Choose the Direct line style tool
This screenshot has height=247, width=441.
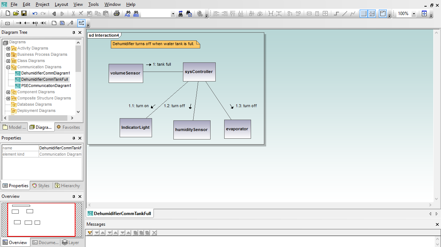345,14
